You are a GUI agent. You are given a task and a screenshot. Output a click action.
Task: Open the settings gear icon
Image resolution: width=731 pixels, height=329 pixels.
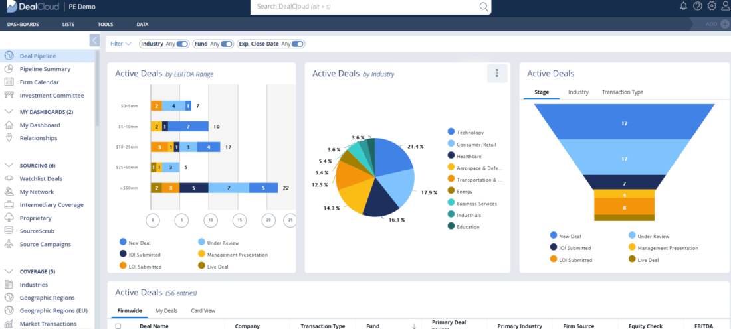point(712,6)
